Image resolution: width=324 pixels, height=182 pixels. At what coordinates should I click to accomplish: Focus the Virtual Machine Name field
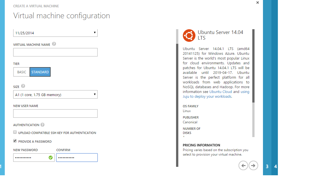tap(55, 52)
